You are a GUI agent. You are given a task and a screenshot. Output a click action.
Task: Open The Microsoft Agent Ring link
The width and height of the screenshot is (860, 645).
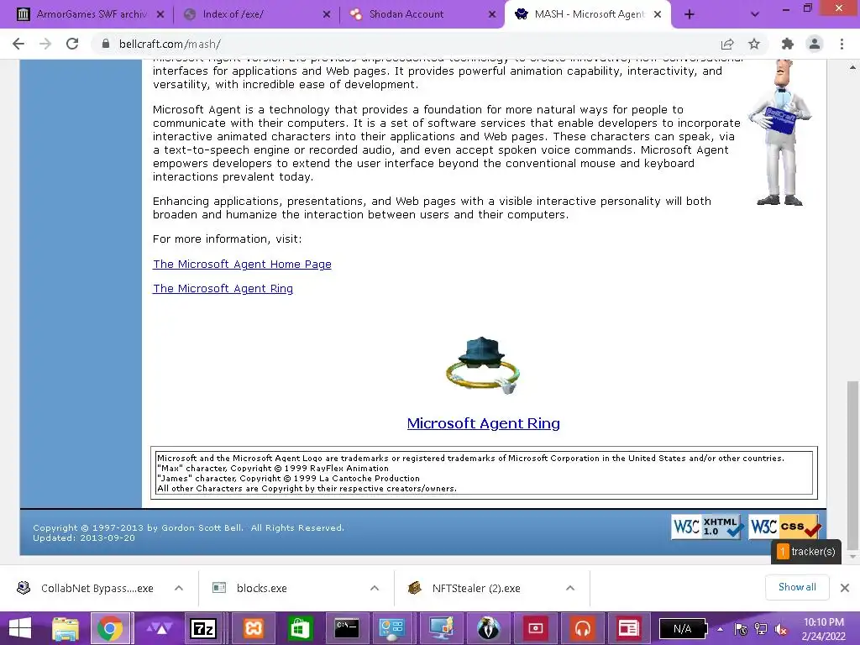tap(223, 289)
